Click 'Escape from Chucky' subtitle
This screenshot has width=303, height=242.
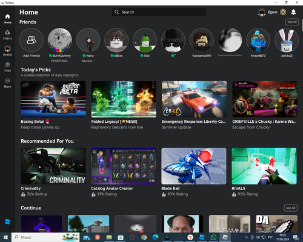pos(251,127)
